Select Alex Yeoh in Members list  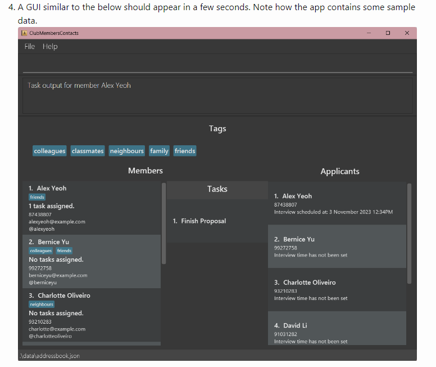[92, 208]
